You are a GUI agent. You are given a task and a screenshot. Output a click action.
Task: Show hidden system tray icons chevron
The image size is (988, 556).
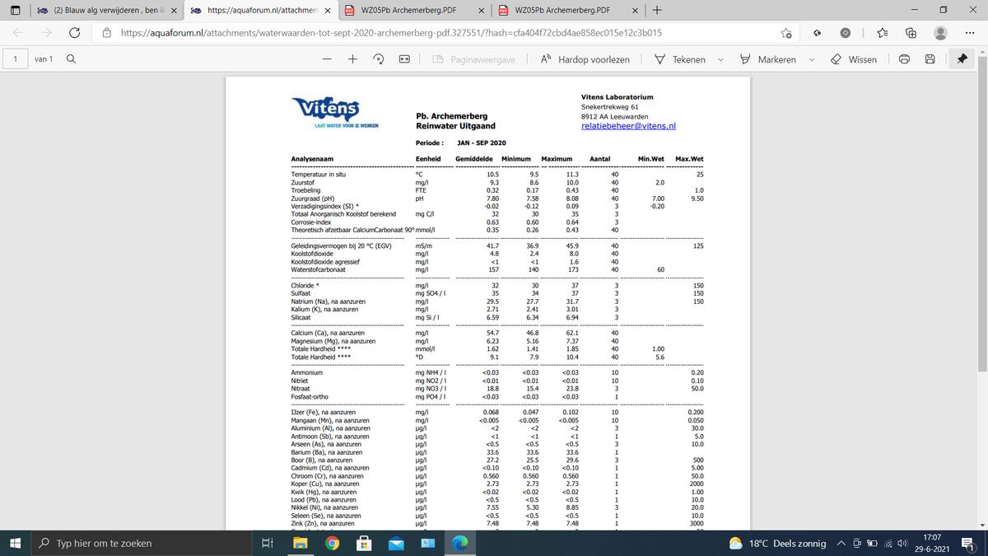pos(843,544)
